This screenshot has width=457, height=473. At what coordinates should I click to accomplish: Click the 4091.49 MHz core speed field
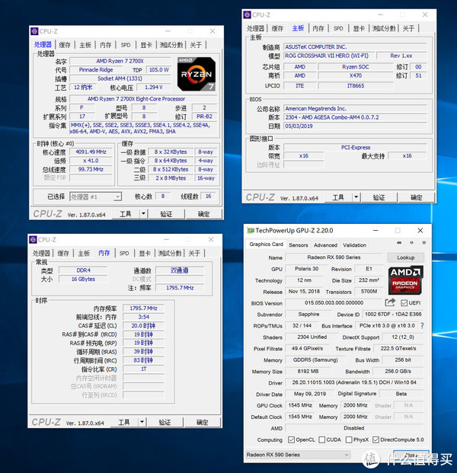[91, 152]
